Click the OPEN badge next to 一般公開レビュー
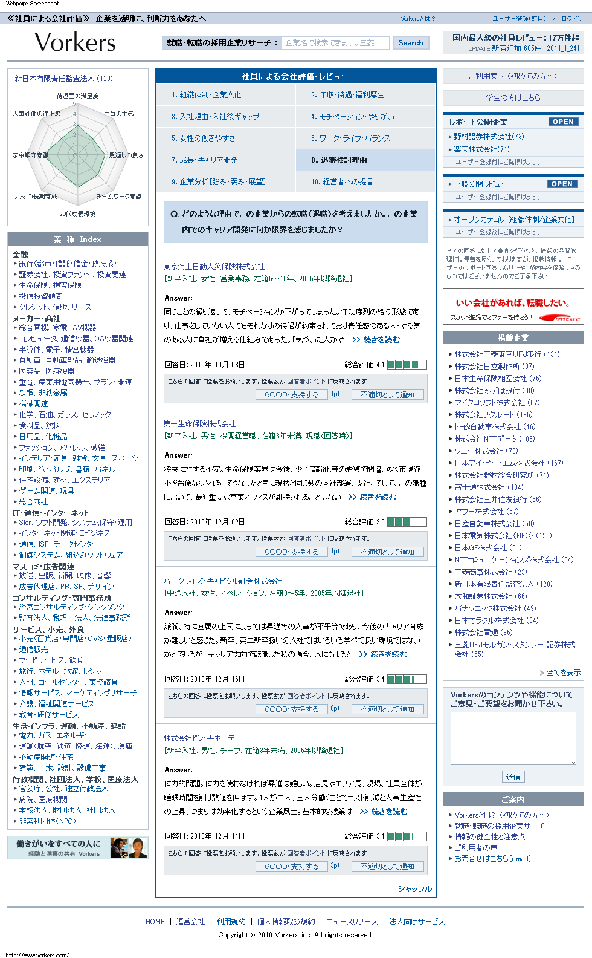The image size is (592, 958). 562,184
